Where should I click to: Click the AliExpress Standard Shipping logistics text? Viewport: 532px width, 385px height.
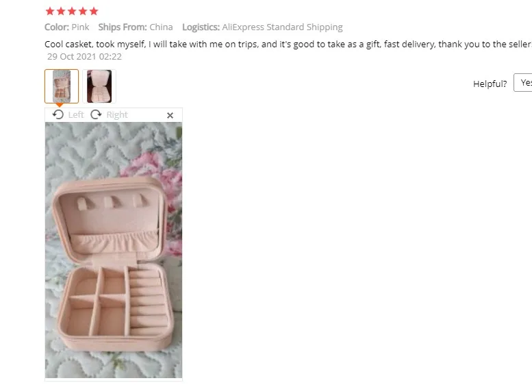(x=282, y=27)
